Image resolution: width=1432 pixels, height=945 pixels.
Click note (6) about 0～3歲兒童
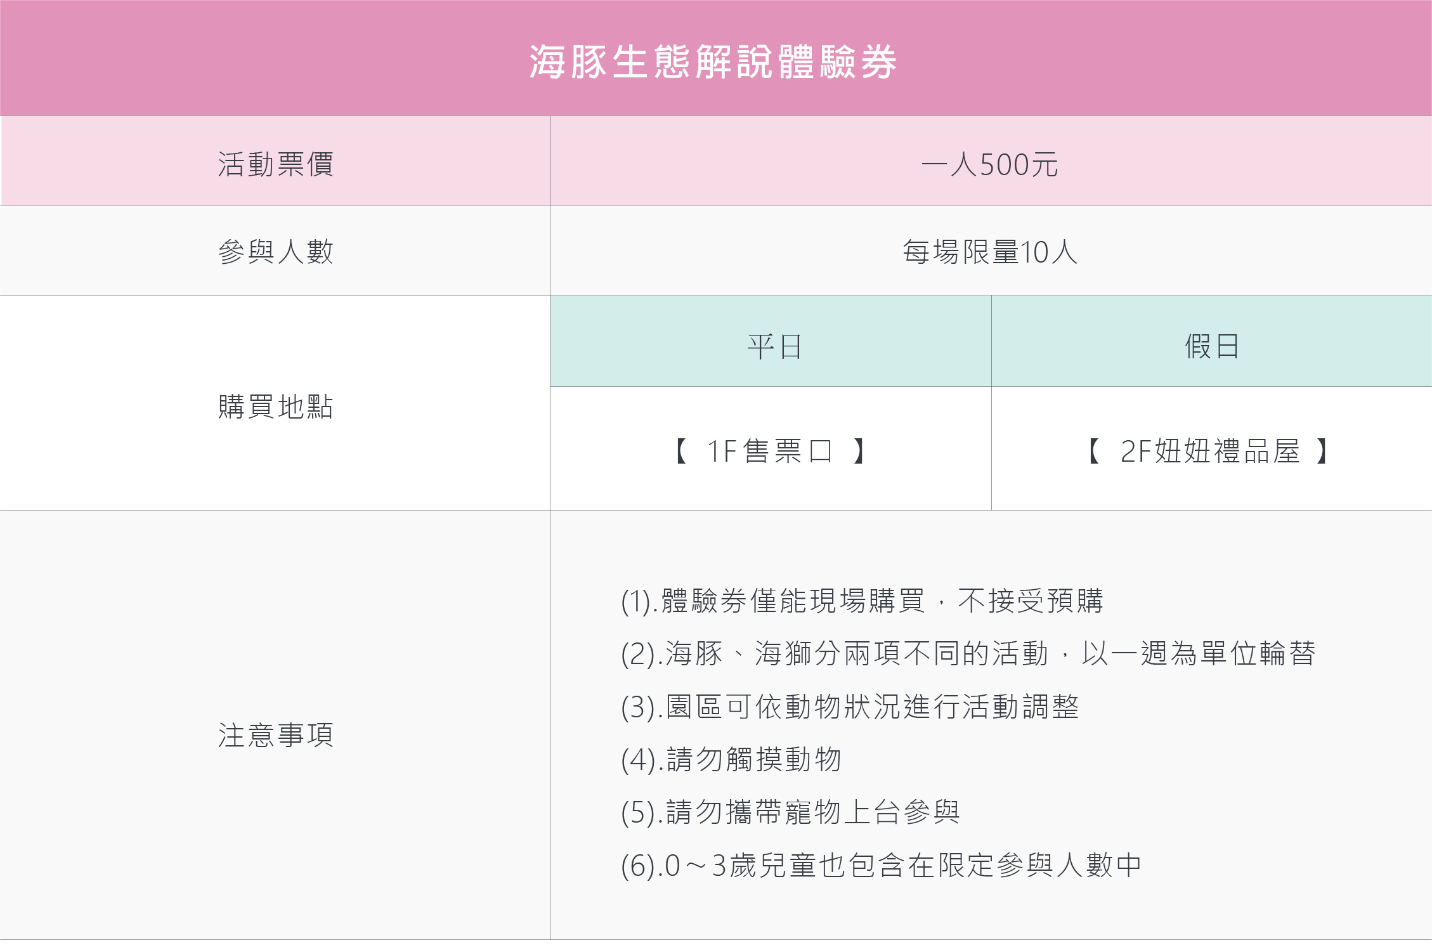click(882, 866)
